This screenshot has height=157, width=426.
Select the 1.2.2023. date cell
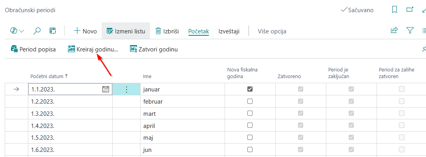click(70, 102)
